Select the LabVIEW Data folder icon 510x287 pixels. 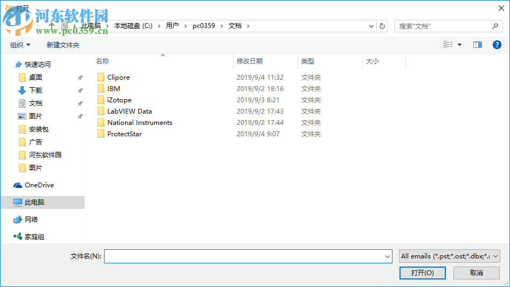(101, 111)
